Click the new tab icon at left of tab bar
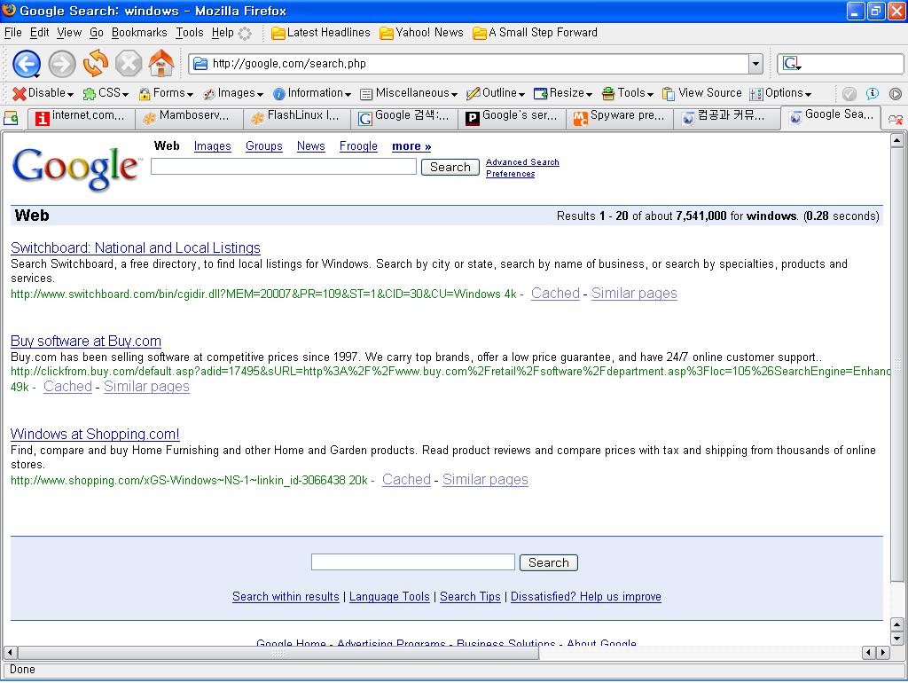908x683 pixels. [x=11, y=118]
